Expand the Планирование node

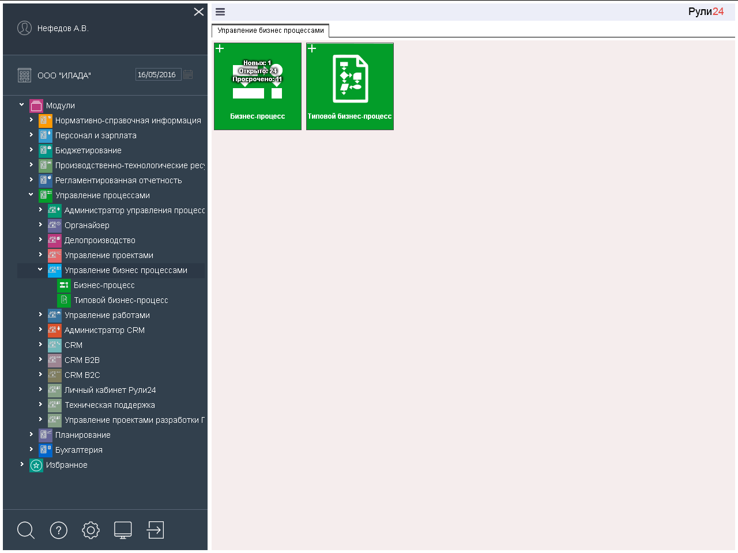pos(31,434)
